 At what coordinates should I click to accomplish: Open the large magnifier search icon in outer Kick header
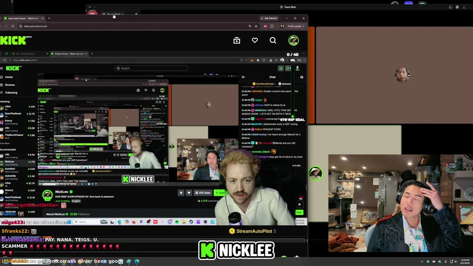click(273, 41)
